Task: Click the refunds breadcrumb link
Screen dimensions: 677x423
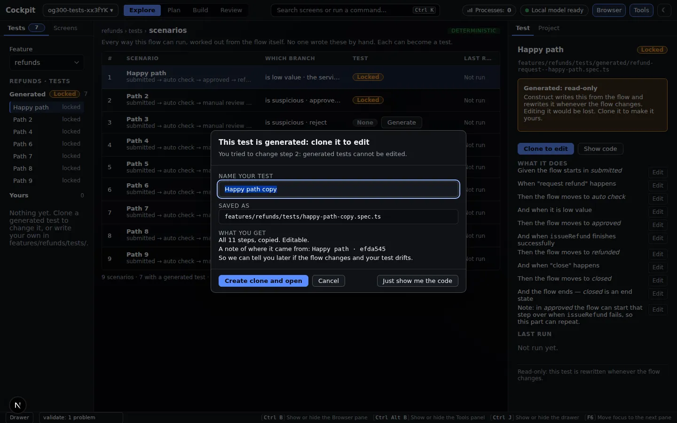Action: [x=112, y=31]
